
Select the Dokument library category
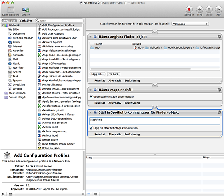(19, 34)
